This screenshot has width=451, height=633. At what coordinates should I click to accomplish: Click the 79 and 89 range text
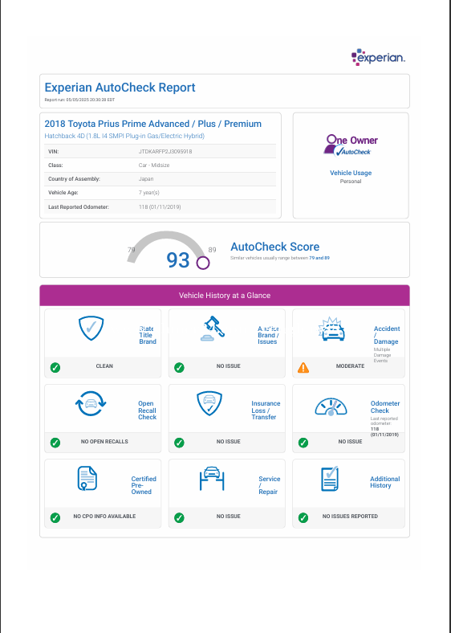click(319, 258)
